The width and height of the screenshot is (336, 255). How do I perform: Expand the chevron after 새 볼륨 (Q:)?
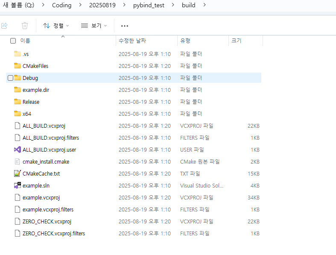(43, 5)
